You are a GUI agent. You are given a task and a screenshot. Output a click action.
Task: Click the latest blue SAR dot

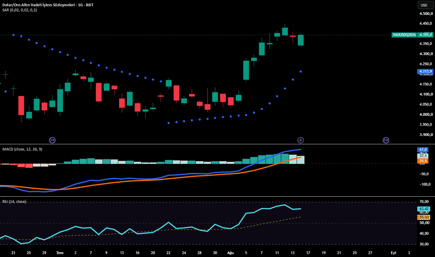click(x=301, y=71)
